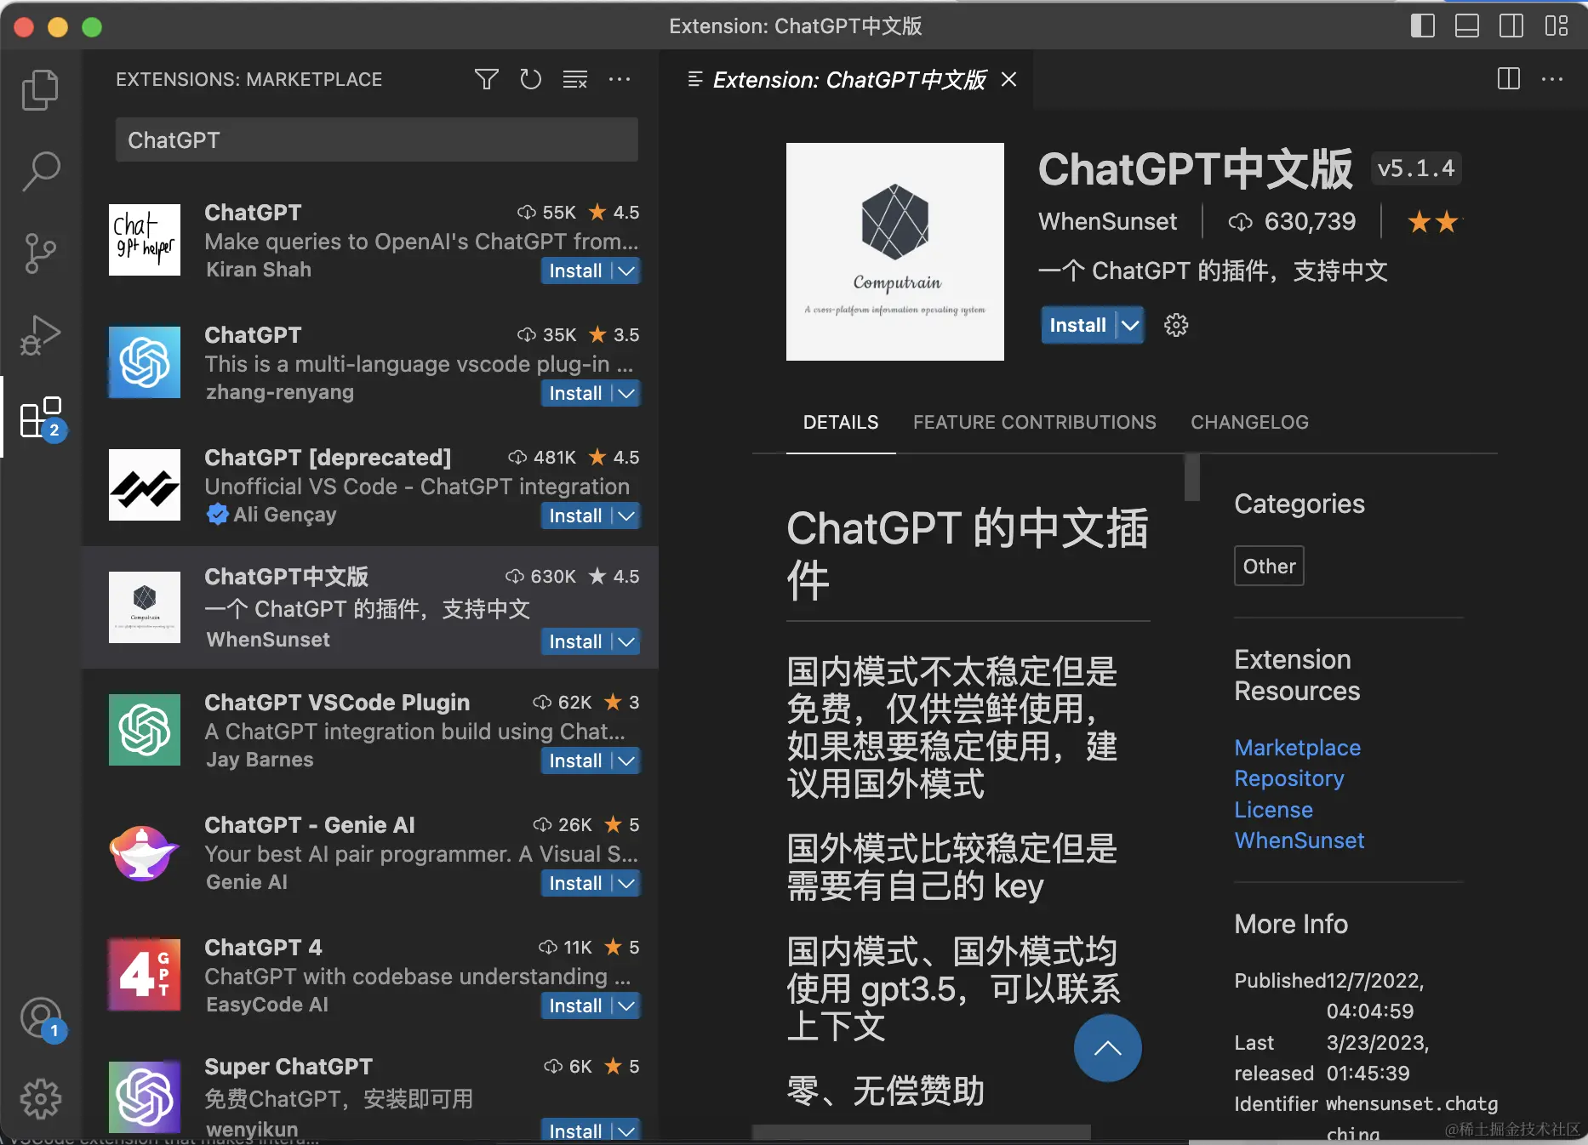This screenshot has width=1588, height=1145.
Task: Install ChatGPT 4 by EasyCode AI
Action: (576, 1006)
